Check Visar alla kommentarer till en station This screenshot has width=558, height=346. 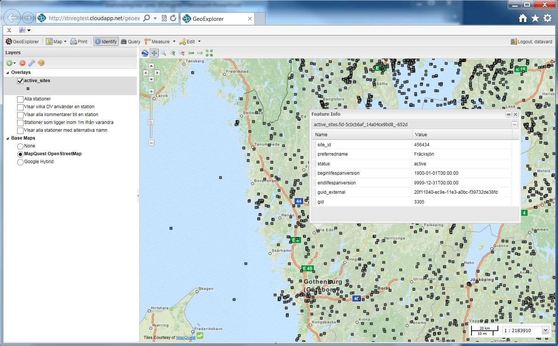click(20, 115)
